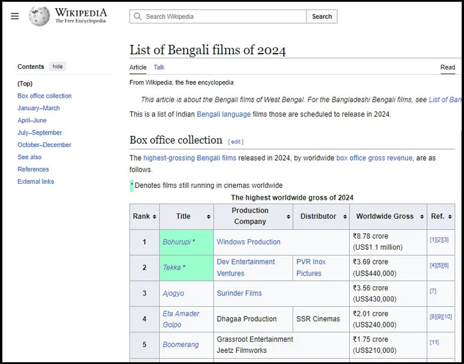Open the Ajogyo film link
The image size is (464, 364).
click(173, 293)
